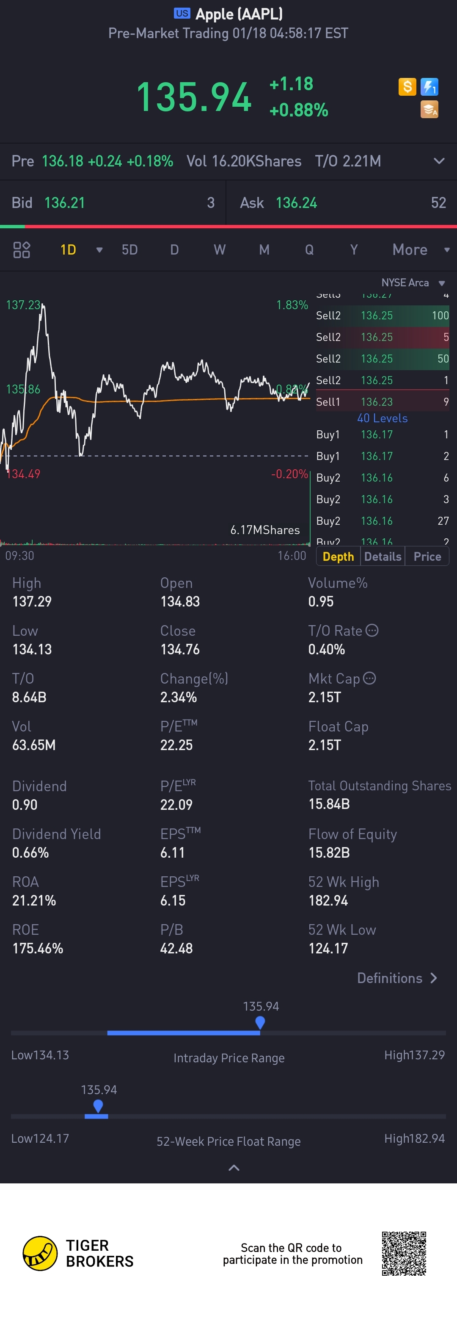This screenshot has width=457, height=1324.
Task: Tap the blue lightning bolt icon
Action: click(429, 87)
